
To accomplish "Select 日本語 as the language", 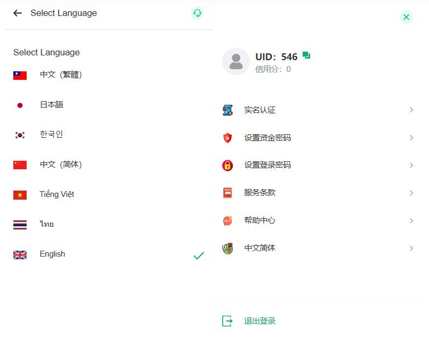I will point(51,104).
